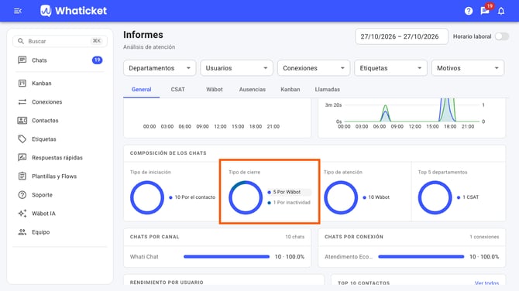
Task: Open the Conexiones filter dropdown
Action: click(x=314, y=68)
